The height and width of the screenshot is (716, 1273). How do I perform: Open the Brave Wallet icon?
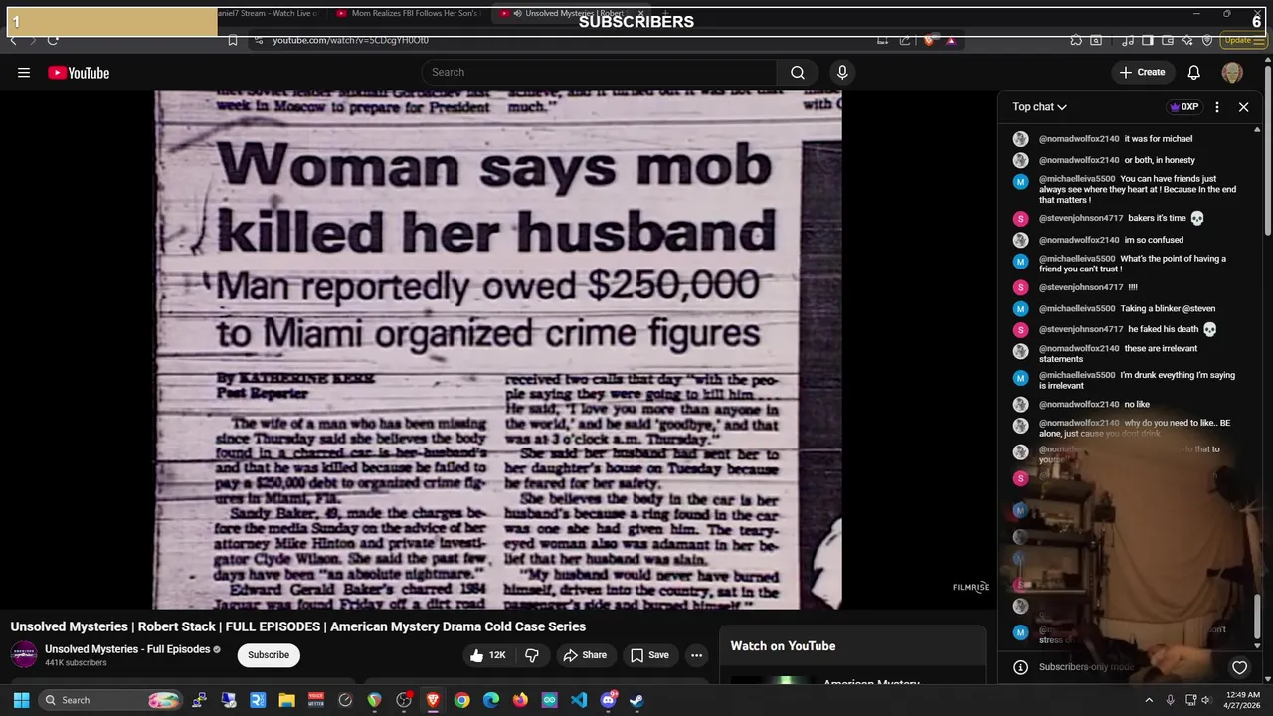tap(1168, 40)
